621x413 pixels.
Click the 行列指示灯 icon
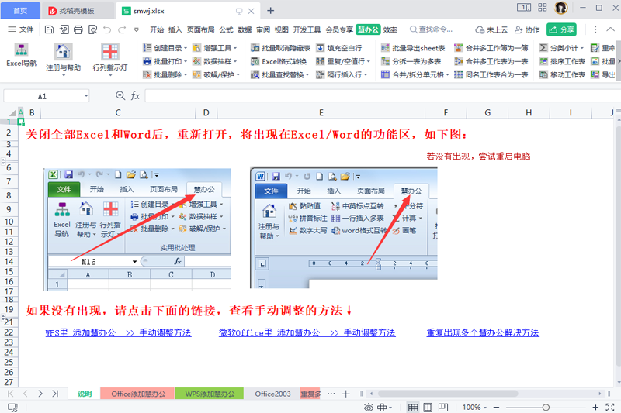coord(111,57)
